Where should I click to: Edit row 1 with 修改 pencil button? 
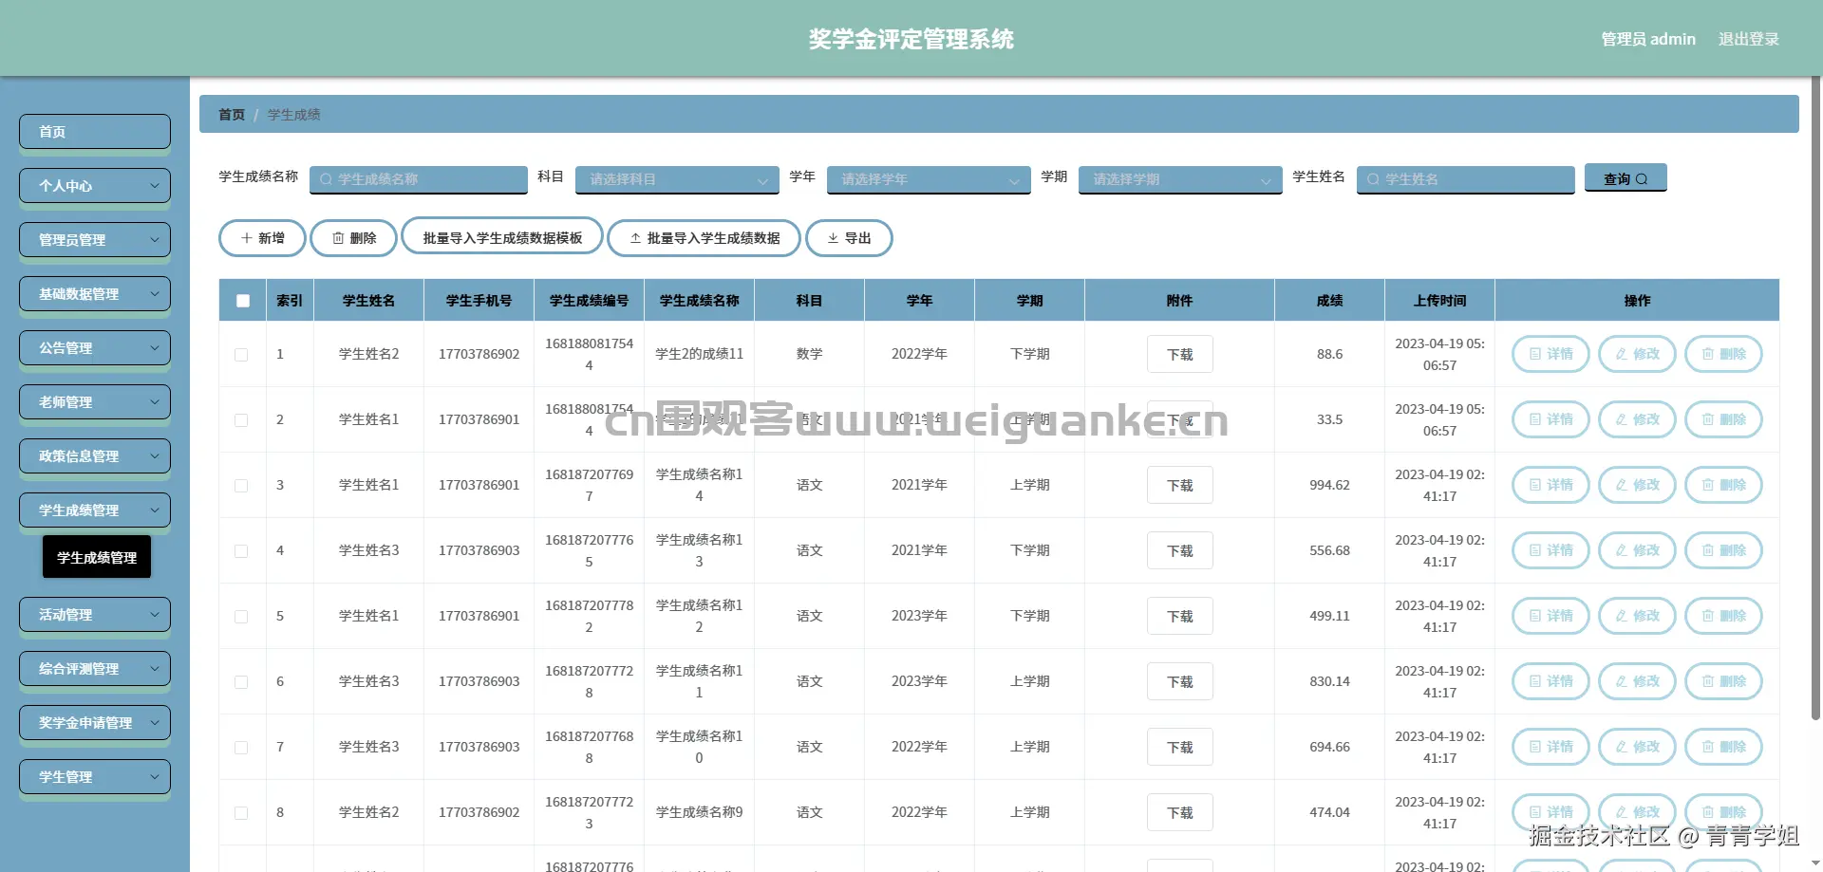1637,354
